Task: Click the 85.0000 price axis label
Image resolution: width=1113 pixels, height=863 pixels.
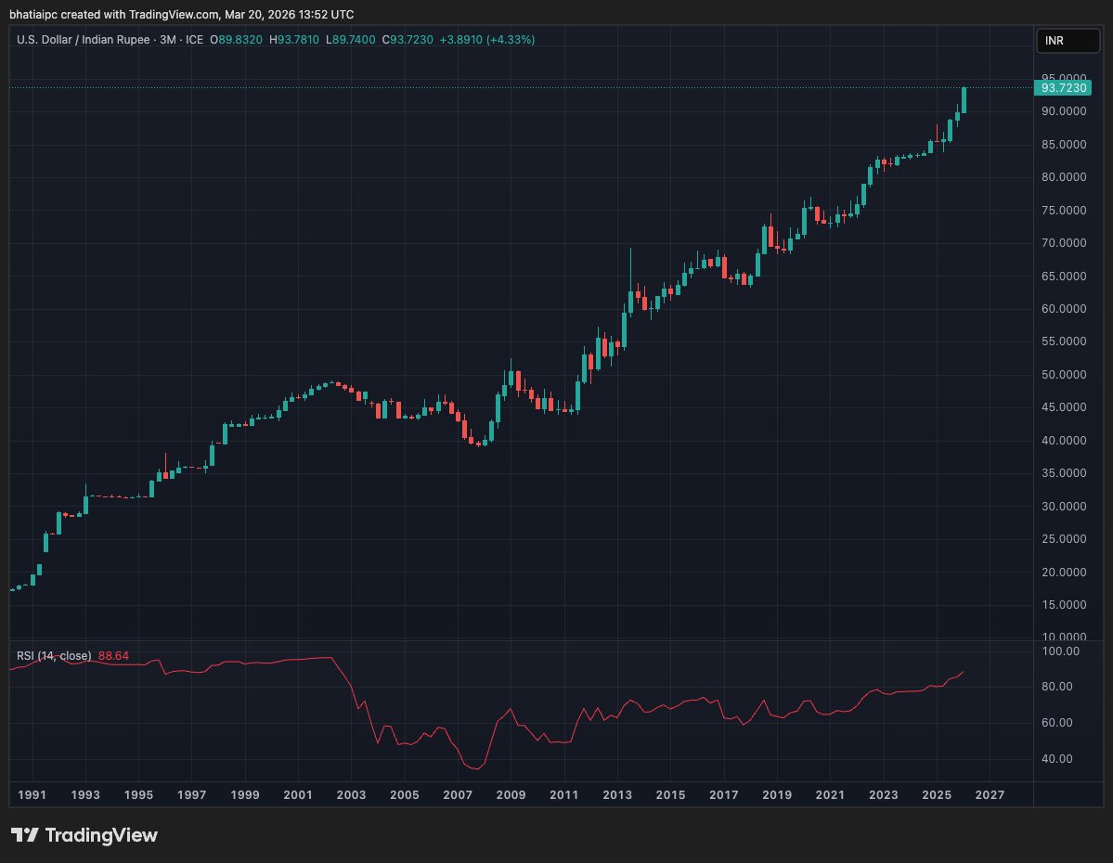Action: pos(1064,145)
